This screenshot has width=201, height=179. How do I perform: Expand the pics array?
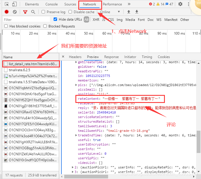[x=76, y=85]
